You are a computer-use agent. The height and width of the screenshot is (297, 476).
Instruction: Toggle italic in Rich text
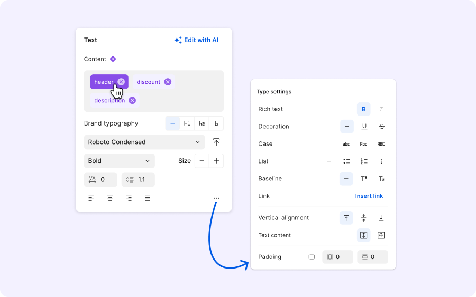click(x=381, y=109)
